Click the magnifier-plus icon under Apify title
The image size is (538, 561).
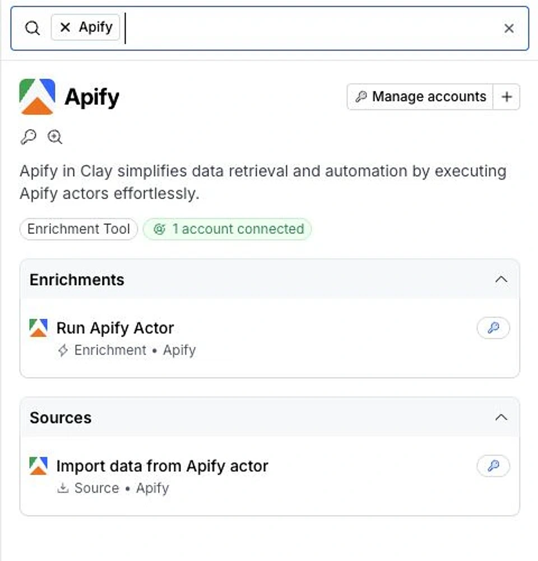click(x=55, y=137)
